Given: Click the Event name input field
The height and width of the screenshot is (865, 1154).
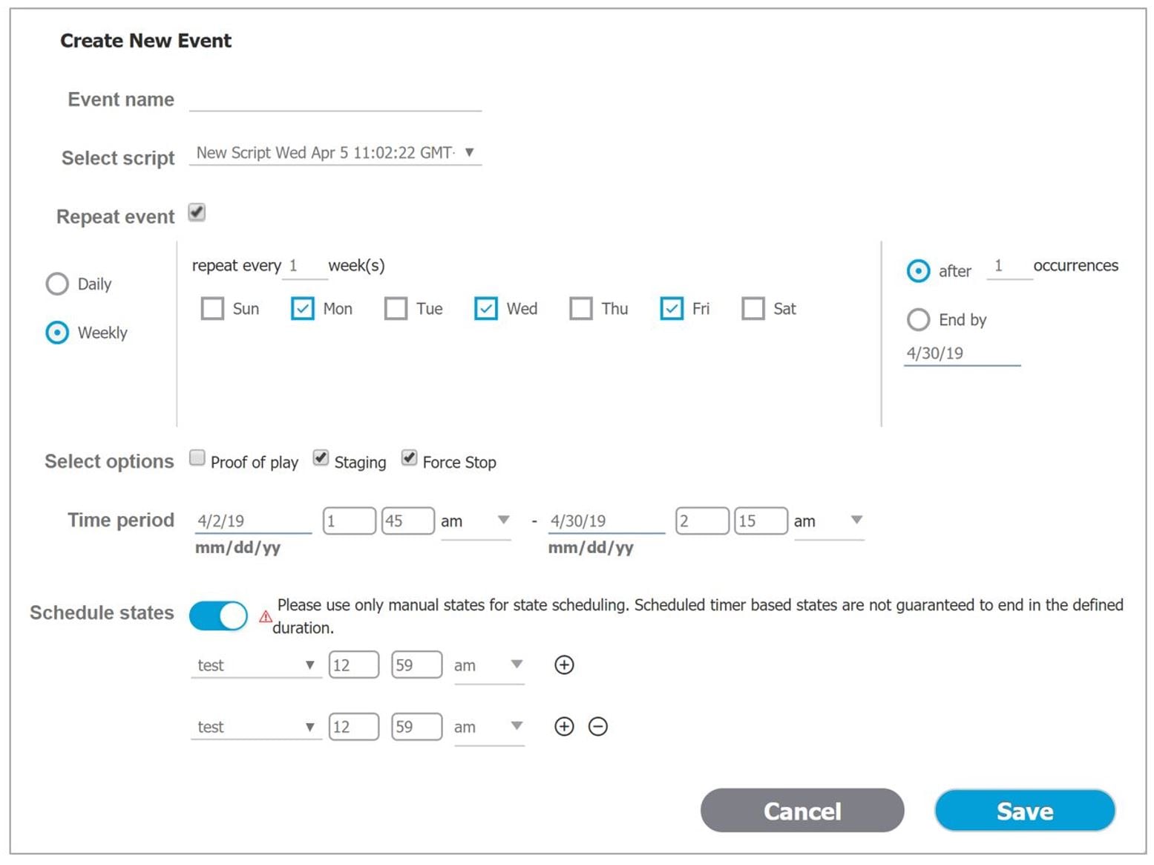Looking at the screenshot, I should pyautogui.click(x=335, y=99).
